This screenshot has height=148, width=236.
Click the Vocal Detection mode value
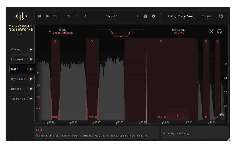(63, 33)
